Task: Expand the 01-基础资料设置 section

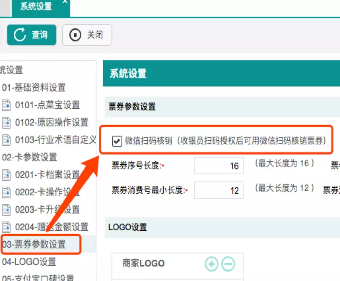Action: (33, 88)
